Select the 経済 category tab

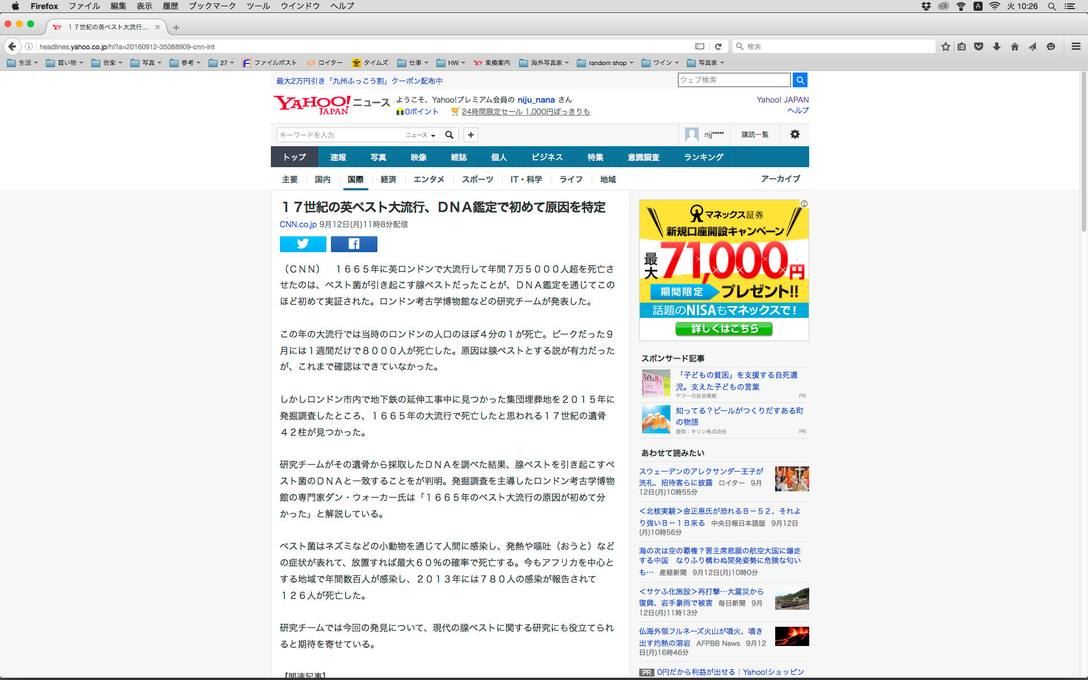coord(388,179)
